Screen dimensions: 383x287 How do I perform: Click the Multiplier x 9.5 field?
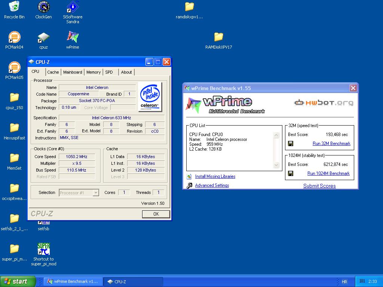coord(77,164)
